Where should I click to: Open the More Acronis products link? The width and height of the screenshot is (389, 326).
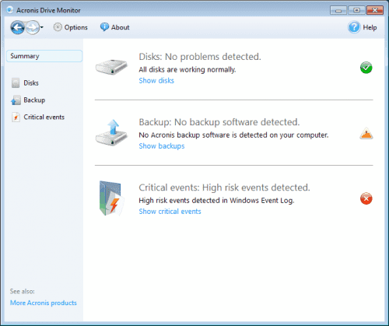click(x=44, y=303)
